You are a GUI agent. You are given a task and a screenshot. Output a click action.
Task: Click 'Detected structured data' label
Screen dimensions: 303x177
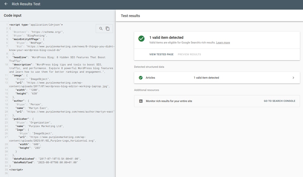149,67
